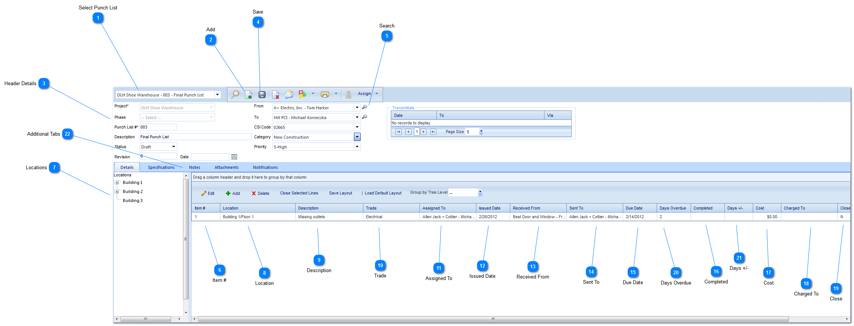854x326 pixels.
Task: Open the Status Draft dropdown
Action: [x=174, y=147]
